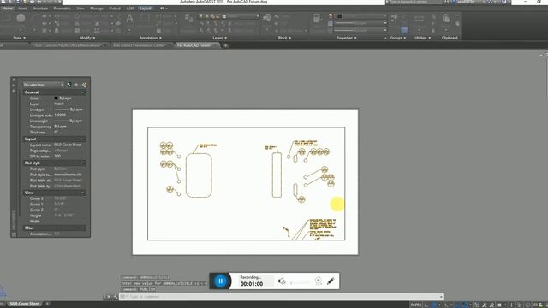This screenshot has width=548, height=308.
Task: Click the new layout plus button beside Cover Sheet
Action: 48,304
